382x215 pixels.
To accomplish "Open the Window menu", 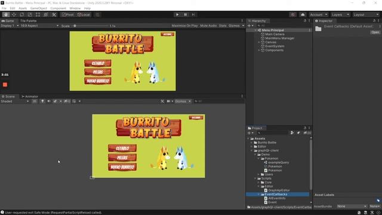I will (75, 8).
